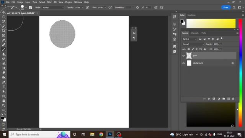Click the Color panel foreground swatch
The height and width of the screenshot is (138, 245).
tap(182, 21)
